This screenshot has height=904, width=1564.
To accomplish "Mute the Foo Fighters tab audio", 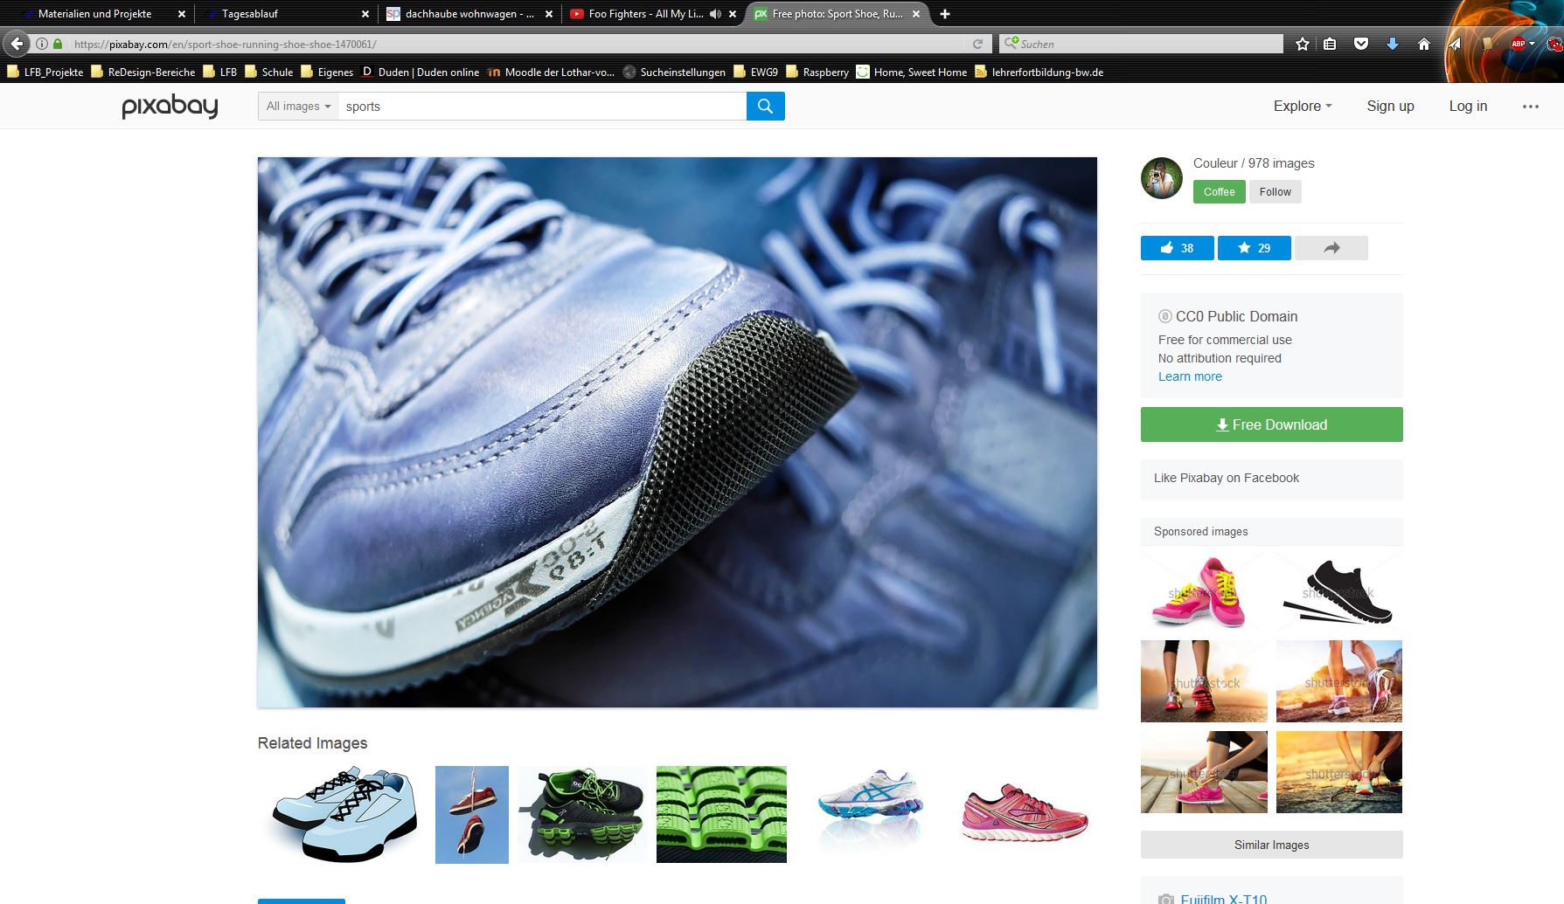I will click(x=715, y=14).
